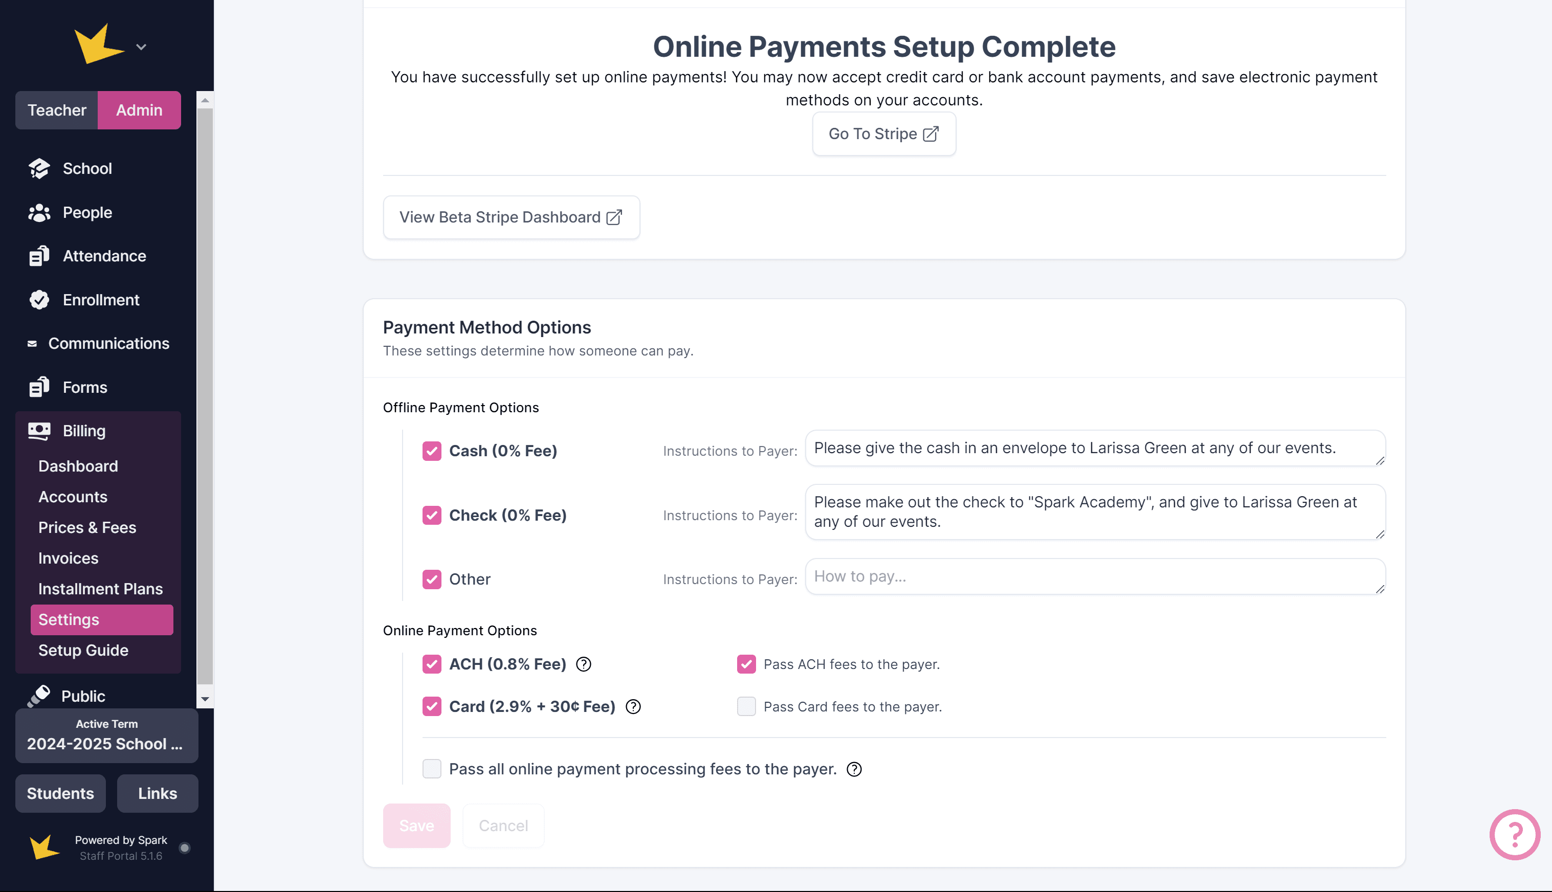Viewport: 1552px width, 892px height.
Task: Click the Billing money icon
Action: coord(39,431)
